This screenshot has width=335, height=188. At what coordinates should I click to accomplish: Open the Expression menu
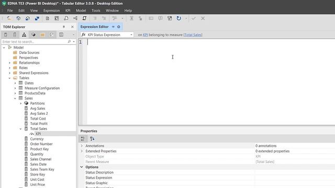click(51, 10)
